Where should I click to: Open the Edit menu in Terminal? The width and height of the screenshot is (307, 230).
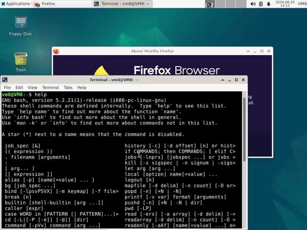[19, 88]
